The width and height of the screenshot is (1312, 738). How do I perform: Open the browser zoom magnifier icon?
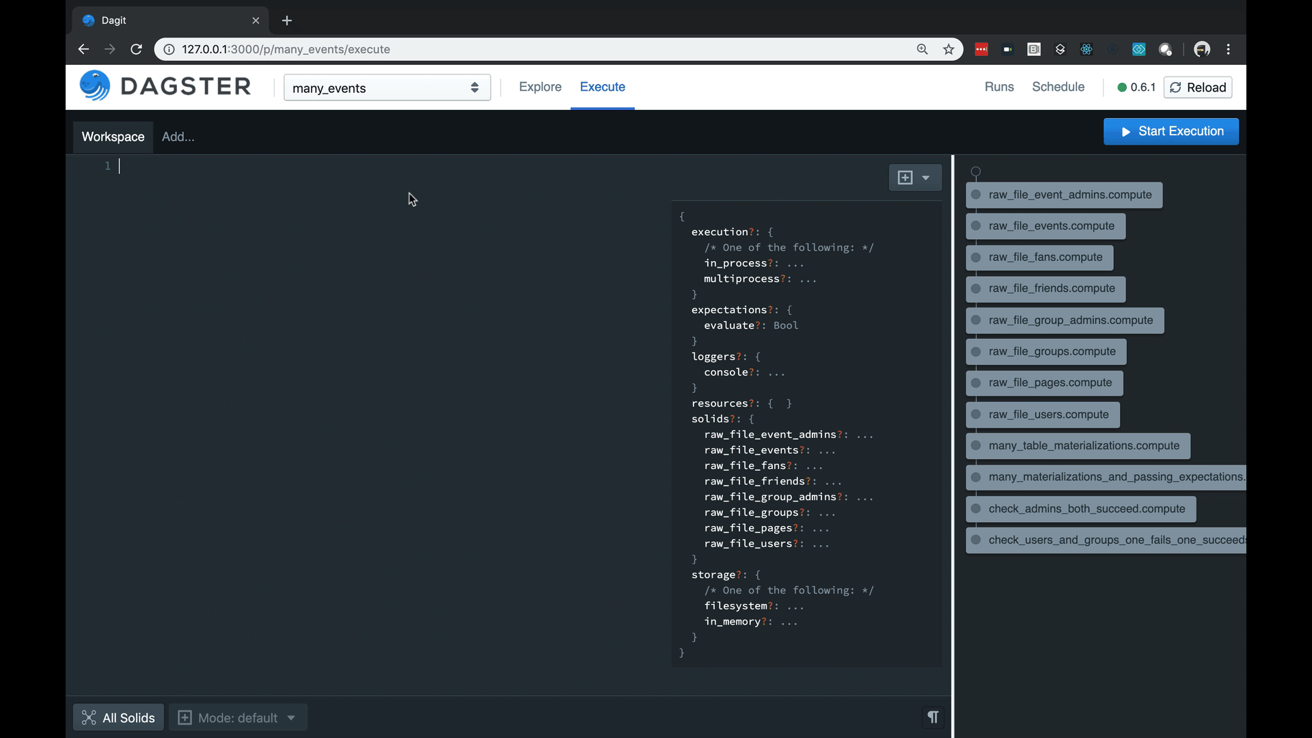click(922, 49)
